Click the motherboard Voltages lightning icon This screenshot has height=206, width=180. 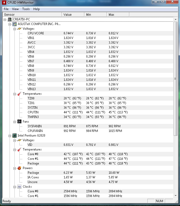tap(19, 29)
